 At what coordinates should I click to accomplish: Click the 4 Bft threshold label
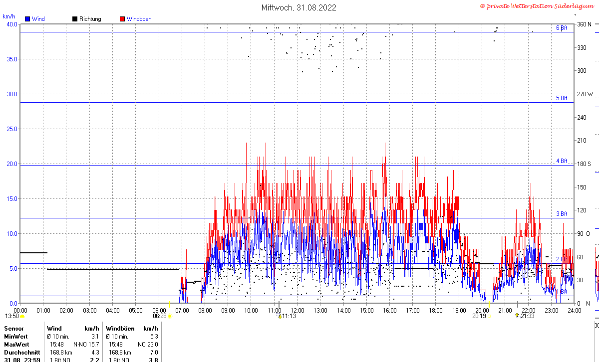pos(562,161)
